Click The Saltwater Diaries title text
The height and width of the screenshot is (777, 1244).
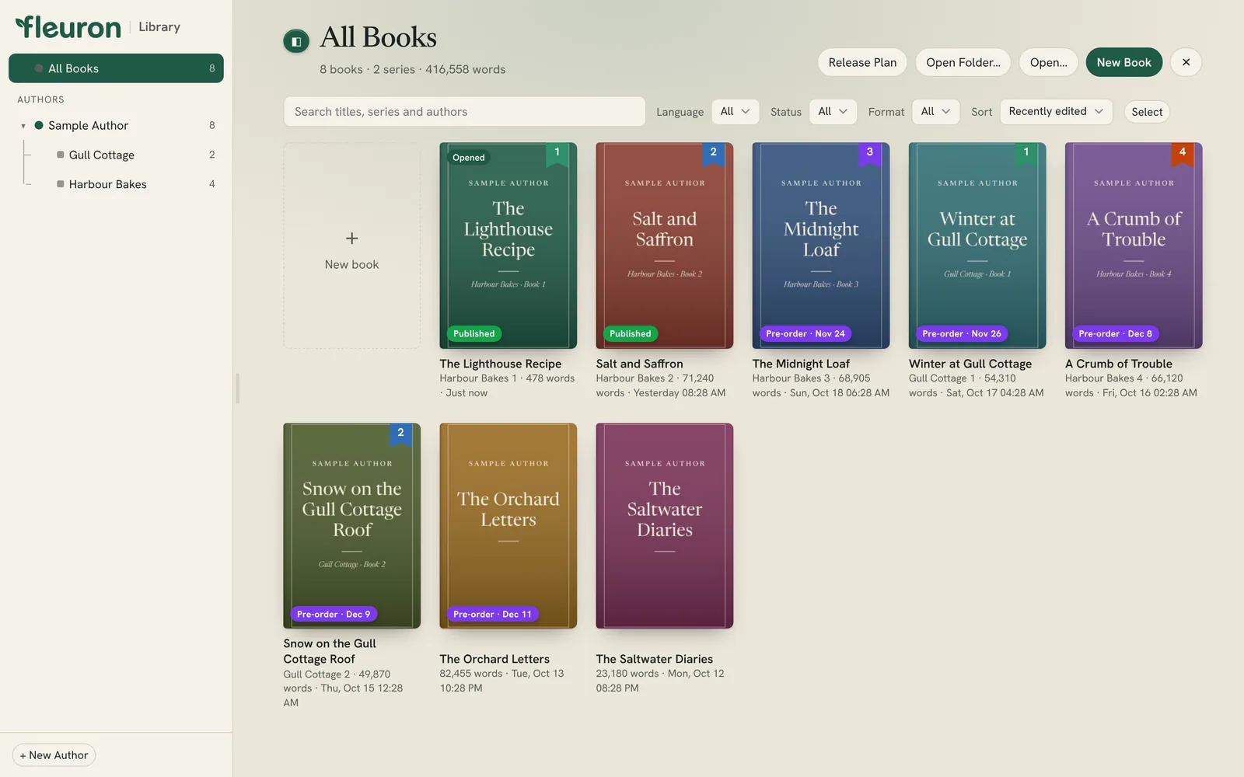(x=654, y=659)
